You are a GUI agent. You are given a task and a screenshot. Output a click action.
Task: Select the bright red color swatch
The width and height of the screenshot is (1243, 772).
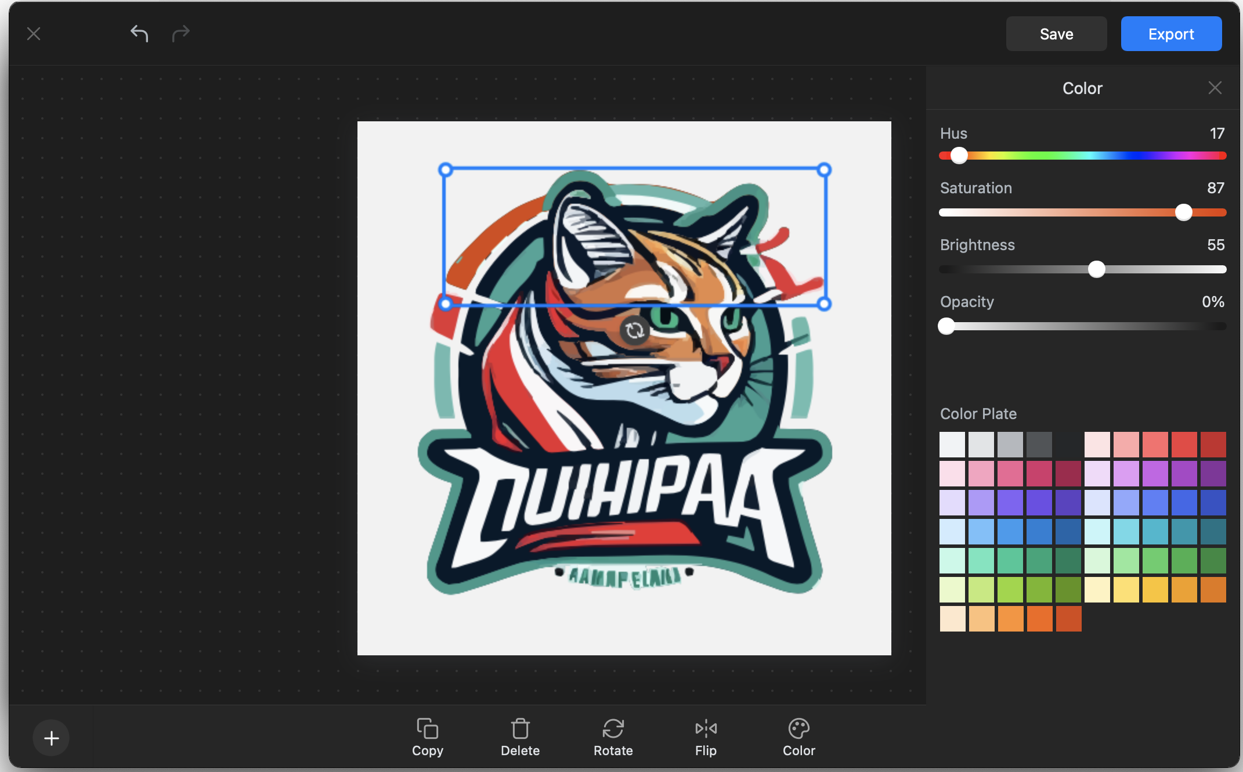tap(1184, 445)
